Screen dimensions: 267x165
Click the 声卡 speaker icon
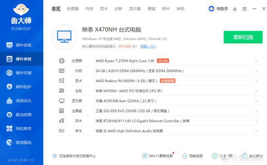coord(61,131)
